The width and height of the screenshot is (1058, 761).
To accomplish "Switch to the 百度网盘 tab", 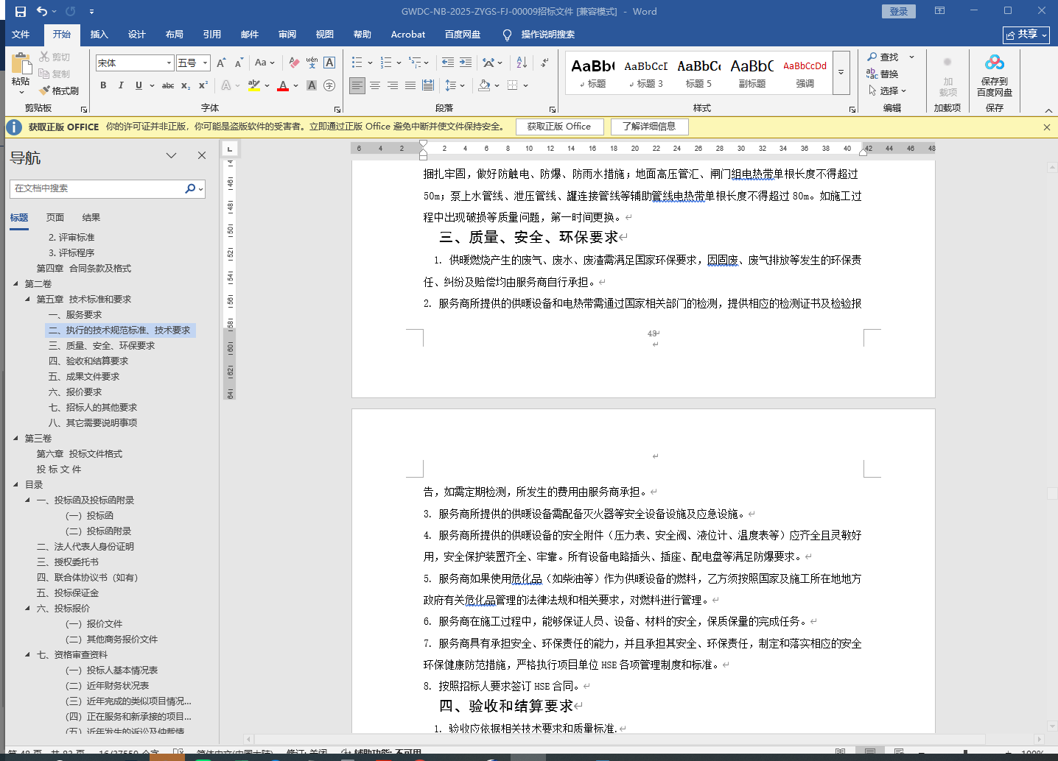I will click(463, 34).
